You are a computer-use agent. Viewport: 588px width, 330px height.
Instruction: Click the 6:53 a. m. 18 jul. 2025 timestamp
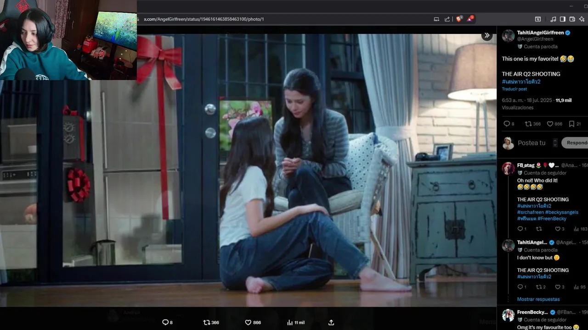(x=526, y=100)
